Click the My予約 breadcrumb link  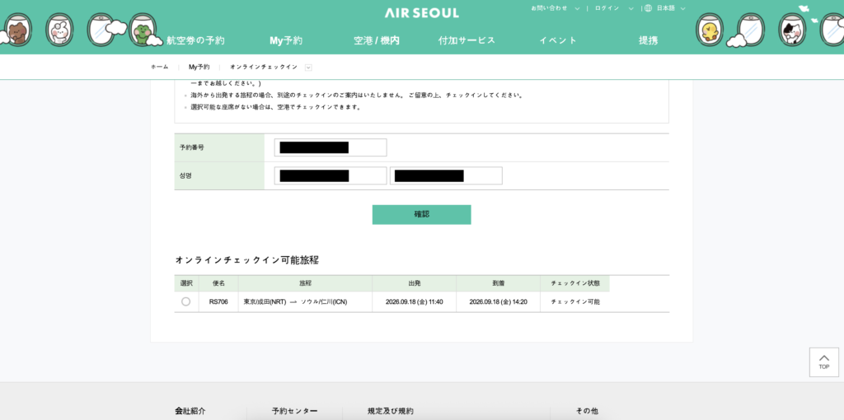tap(199, 68)
